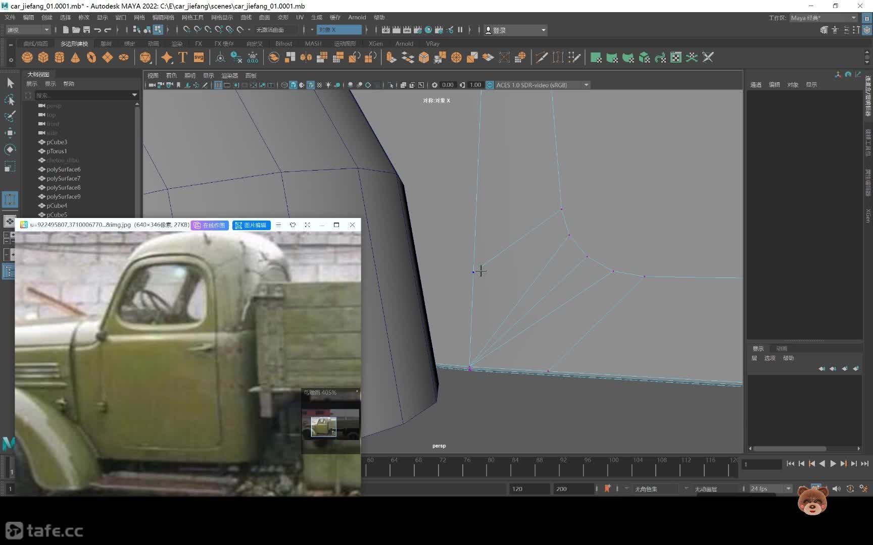
Task: Select the Select tool arrow in toolbox
Action: (x=10, y=83)
